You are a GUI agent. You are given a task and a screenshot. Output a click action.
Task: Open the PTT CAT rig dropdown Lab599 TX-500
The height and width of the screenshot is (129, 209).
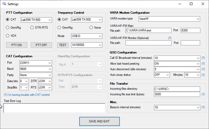[36, 20]
